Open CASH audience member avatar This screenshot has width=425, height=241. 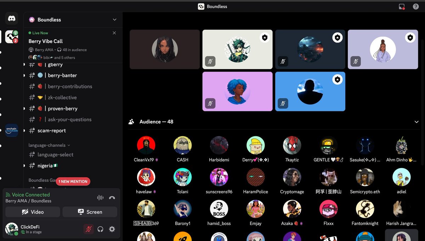coord(182,145)
